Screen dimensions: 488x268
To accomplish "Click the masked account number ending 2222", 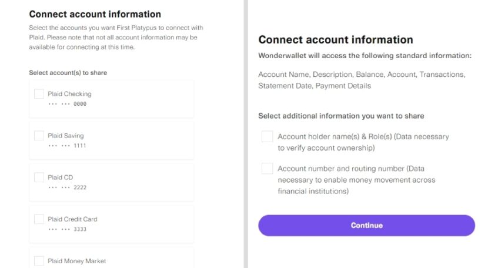I will [x=67, y=187].
